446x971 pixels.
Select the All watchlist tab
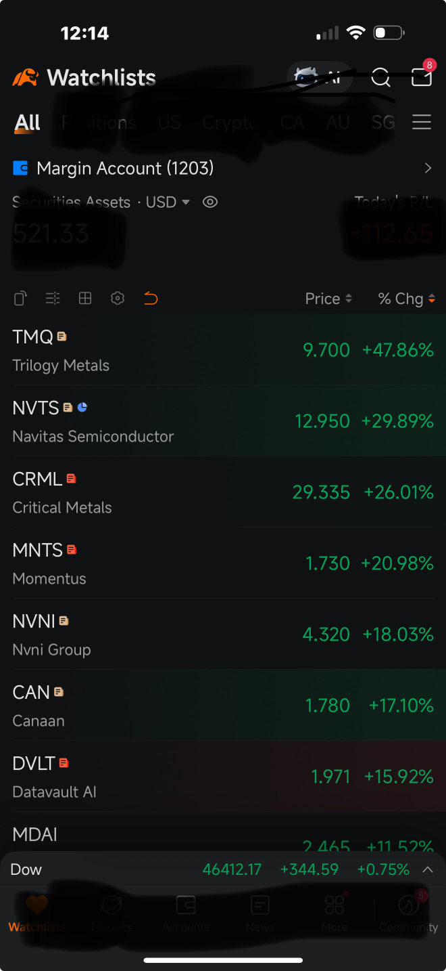28,123
